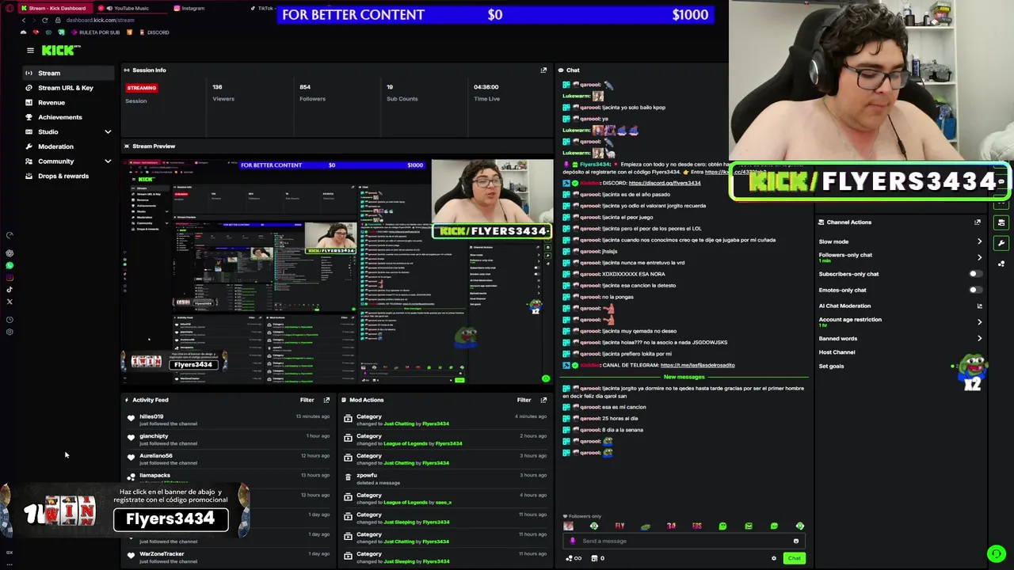Open the Mod Actions Filter
Screen dimensions: 1014x570
(x=524, y=400)
